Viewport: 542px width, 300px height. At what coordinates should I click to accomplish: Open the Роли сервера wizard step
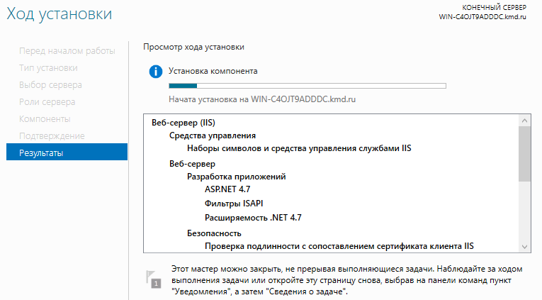pyautogui.click(x=47, y=102)
